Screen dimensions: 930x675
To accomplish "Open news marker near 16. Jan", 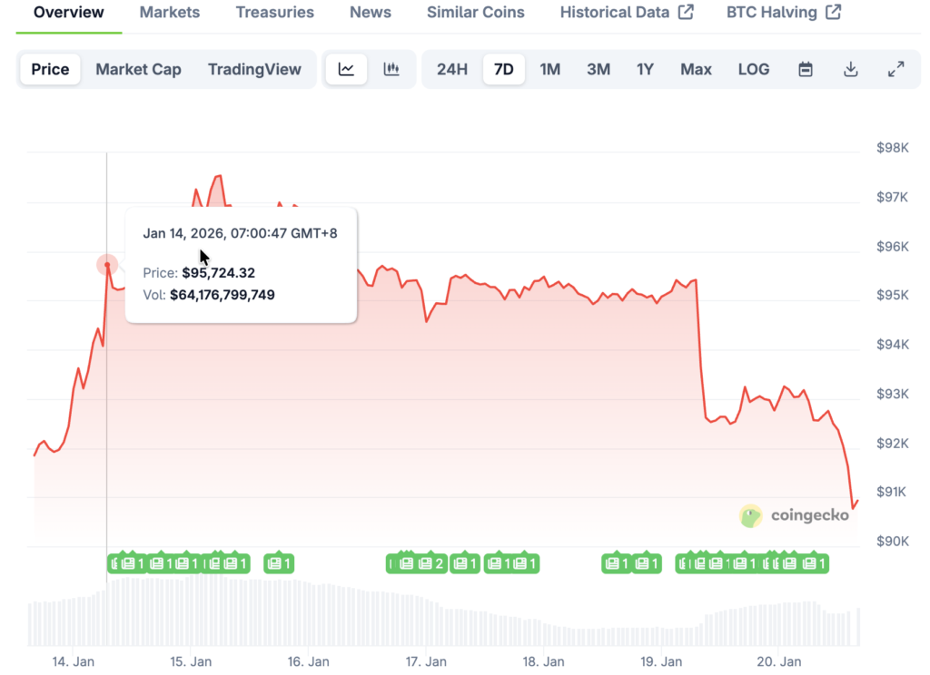I will click(279, 563).
